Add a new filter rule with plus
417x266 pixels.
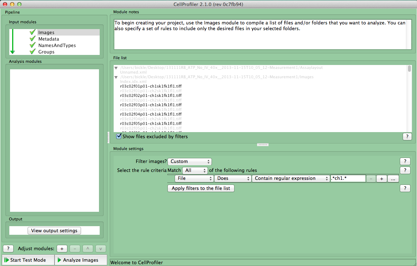pyautogui.click(x=382, y=179)
